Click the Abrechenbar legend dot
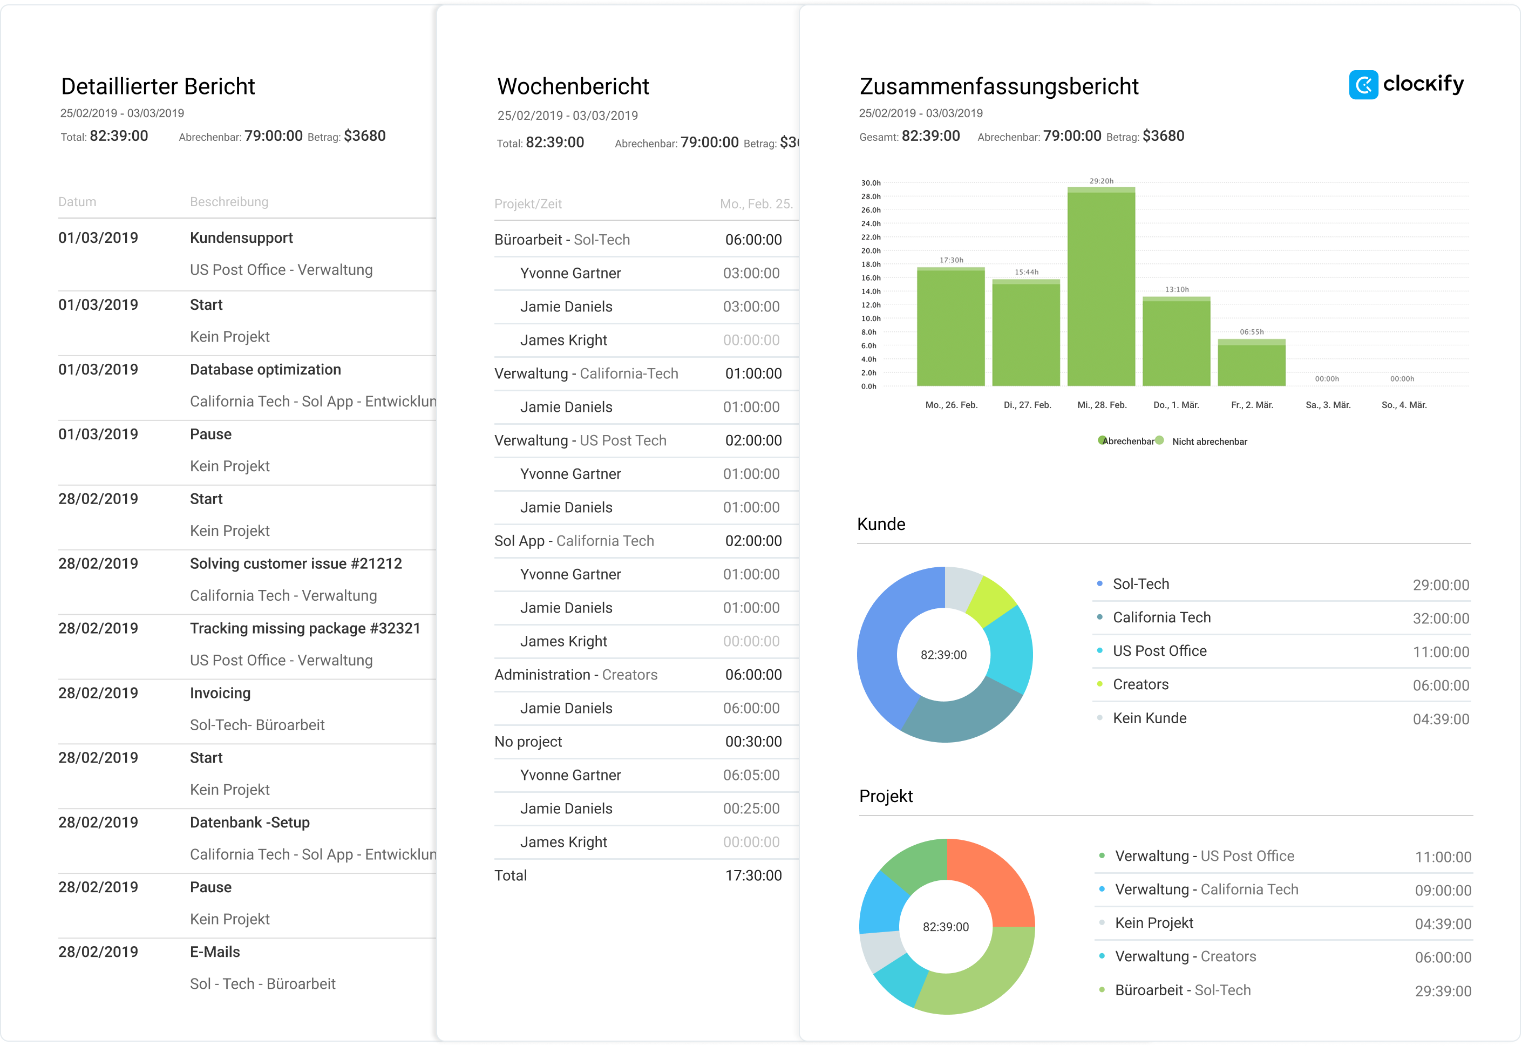 click(1102, 440)
